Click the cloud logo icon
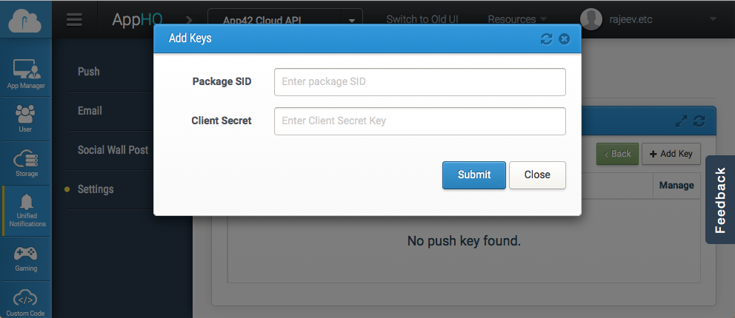Screen dimensions: 735x318 [26, 20]
